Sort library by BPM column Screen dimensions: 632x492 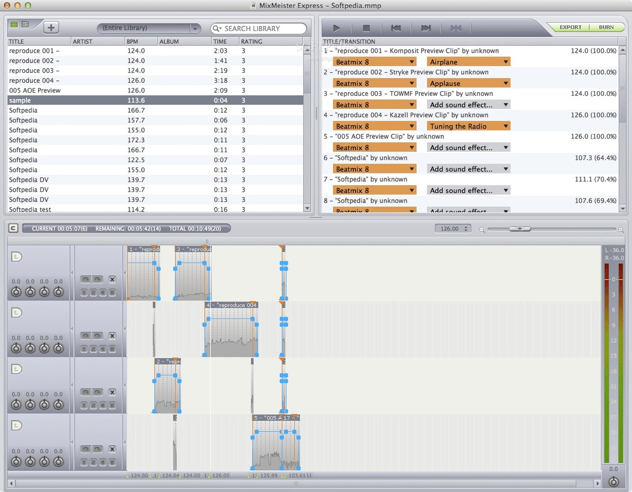tap(141, 41)
